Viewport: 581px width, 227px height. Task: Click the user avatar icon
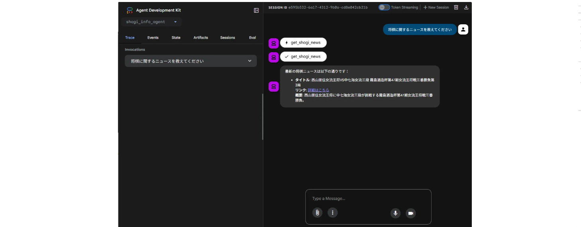pos(463,29)
